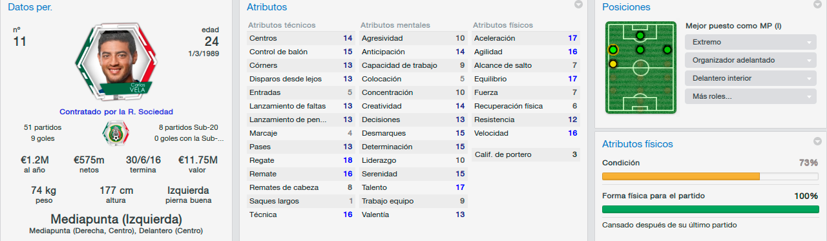Click the Condición progress bar
Screen dimensions: 827x241
(x=710, y=176)
